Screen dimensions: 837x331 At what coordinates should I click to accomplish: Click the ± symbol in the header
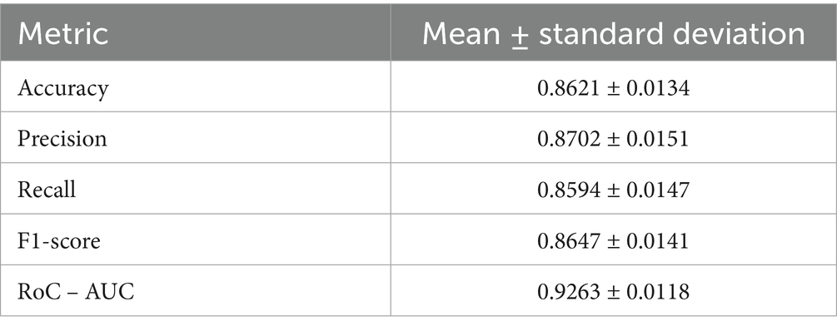pos(520,37)
